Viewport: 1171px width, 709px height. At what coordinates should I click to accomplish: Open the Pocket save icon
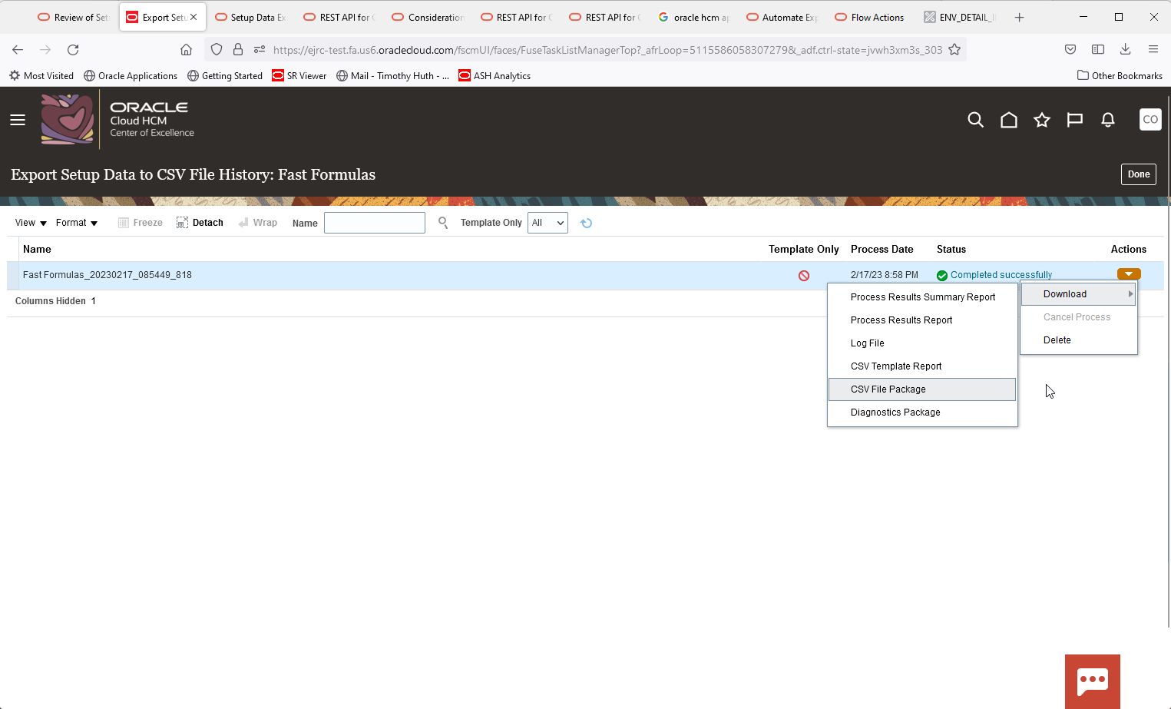tap(1070, 50)
